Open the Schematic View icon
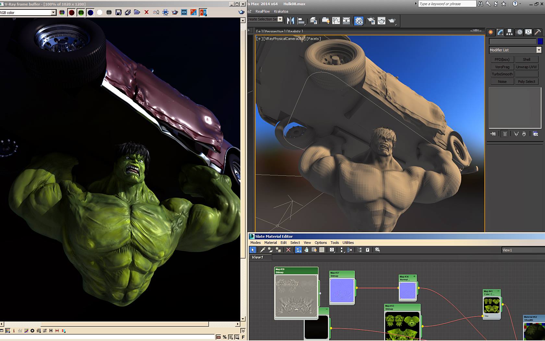Viewport: 545px width, 341px height. tap(346, 21)
